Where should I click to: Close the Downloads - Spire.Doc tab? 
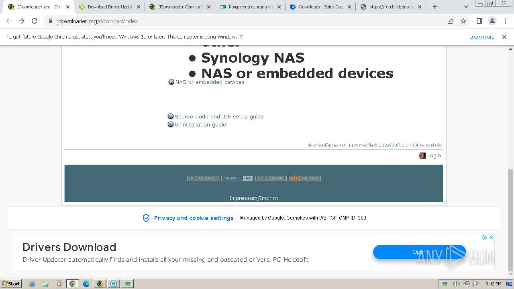[x=349, y=7]
